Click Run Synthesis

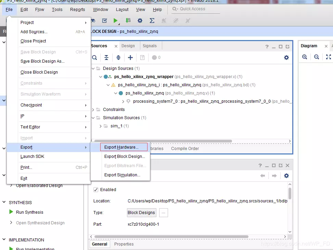point(29,212)
